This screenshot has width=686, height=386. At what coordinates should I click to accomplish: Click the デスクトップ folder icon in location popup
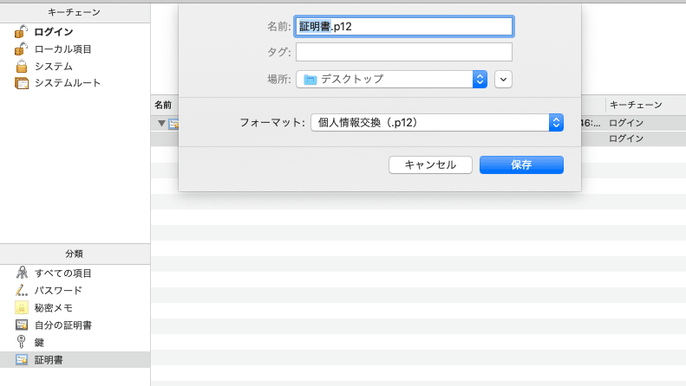tap(310, 80)
